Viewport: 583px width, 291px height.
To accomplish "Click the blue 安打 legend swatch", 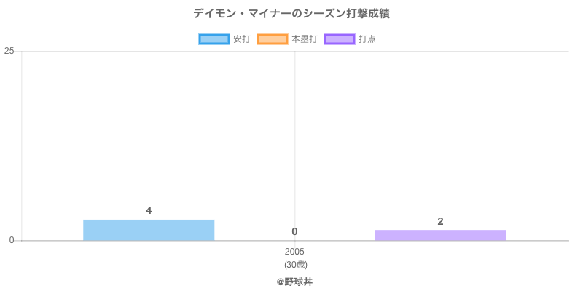I will 214,39.
